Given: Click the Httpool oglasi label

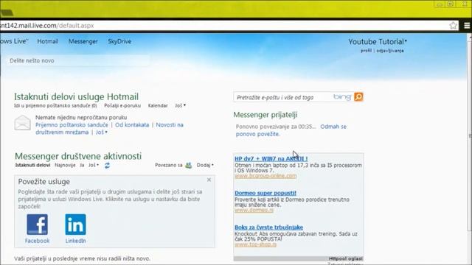Looking at the screenshot, I should [346, 258].
